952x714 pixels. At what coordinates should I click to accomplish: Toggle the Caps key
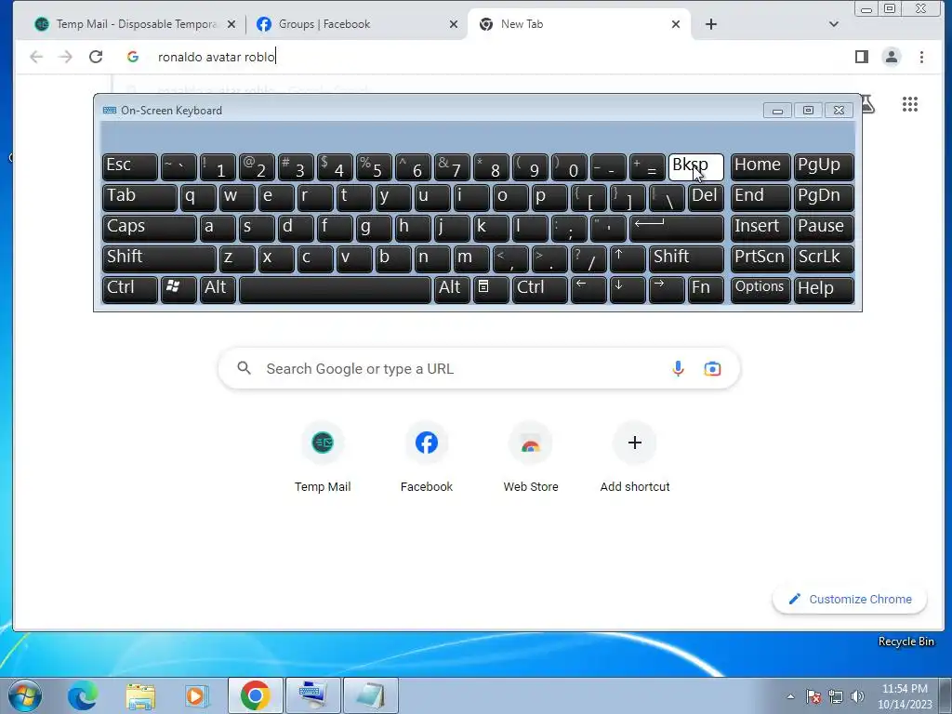(150, 229)
